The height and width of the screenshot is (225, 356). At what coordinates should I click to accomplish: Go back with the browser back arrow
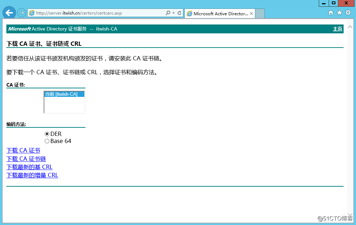[x=9, y=13]
